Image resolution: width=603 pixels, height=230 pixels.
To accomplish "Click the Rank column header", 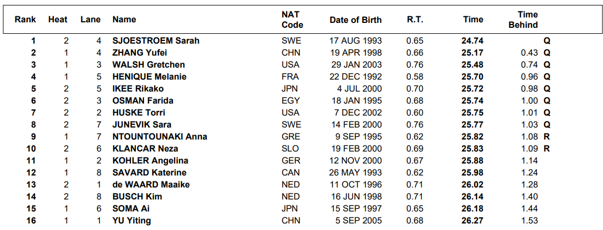I will click(x=26, y=20).
